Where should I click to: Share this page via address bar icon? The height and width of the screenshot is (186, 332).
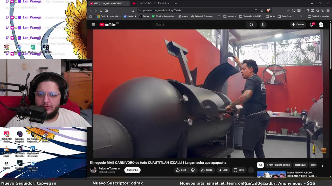[262, 10]
